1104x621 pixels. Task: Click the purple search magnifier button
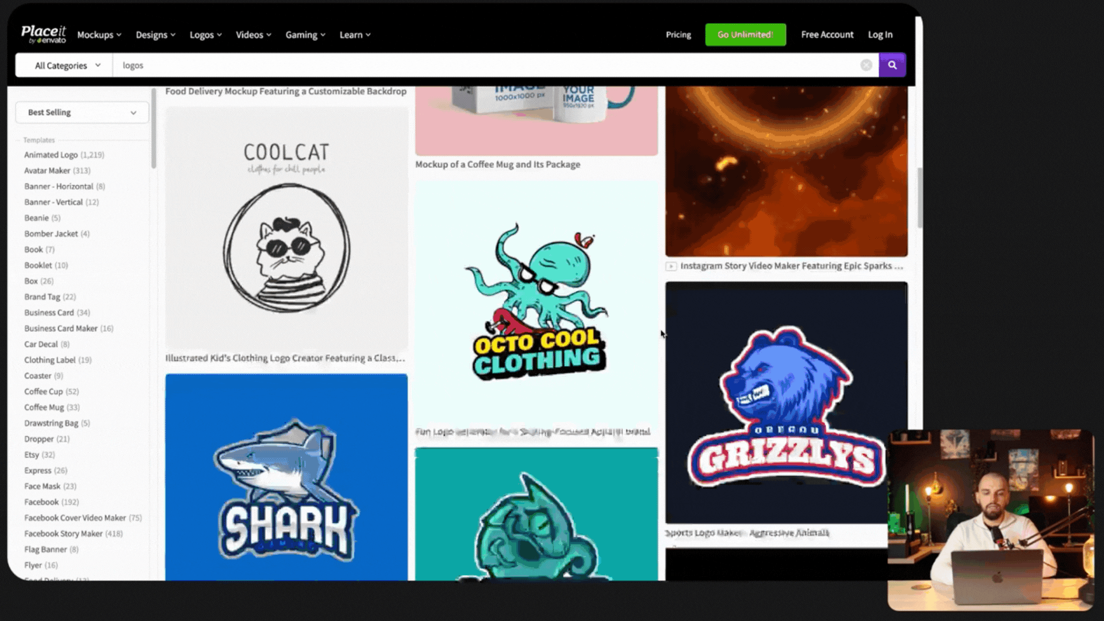coord(892,65)
